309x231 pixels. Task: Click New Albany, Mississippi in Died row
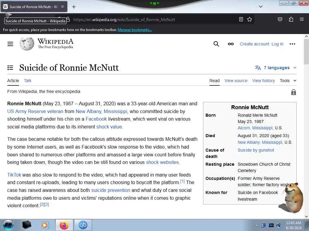pos(260,142)
